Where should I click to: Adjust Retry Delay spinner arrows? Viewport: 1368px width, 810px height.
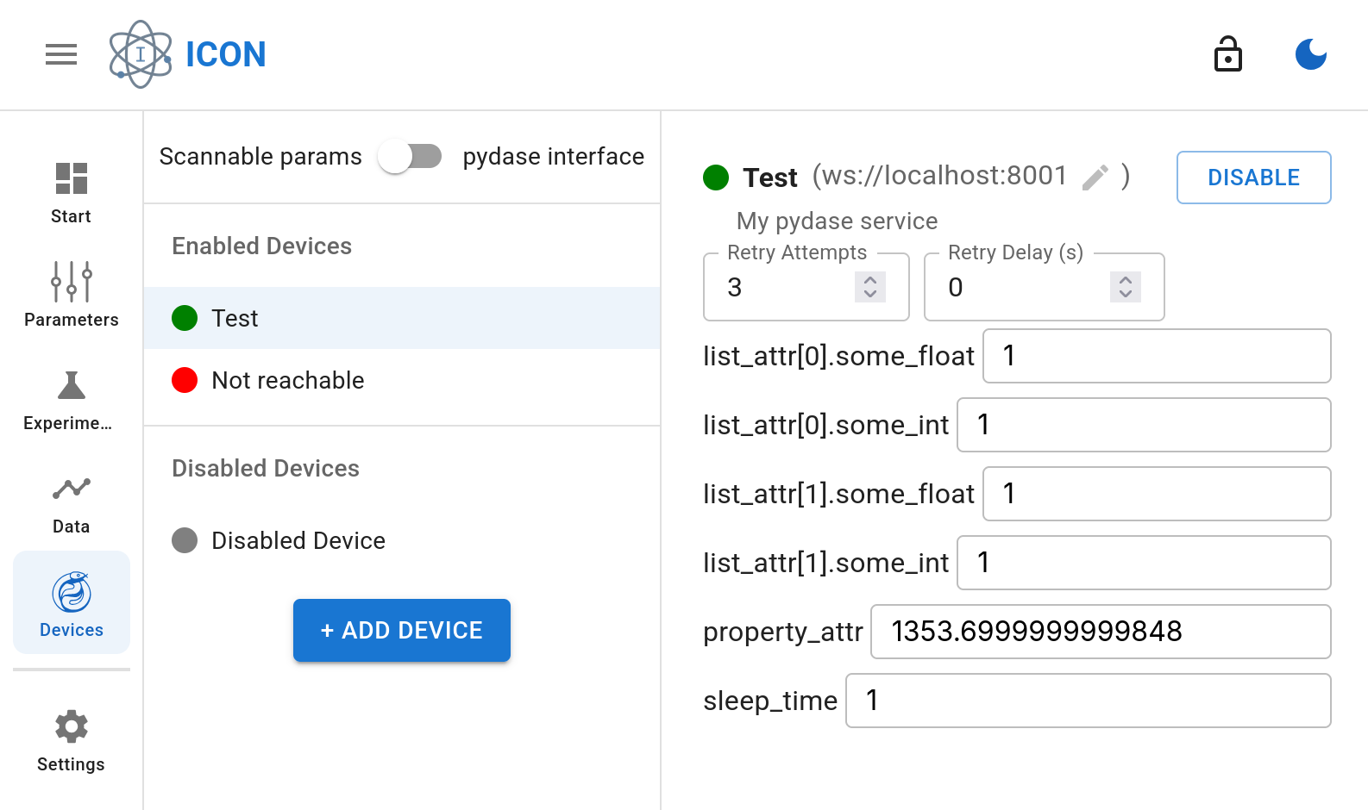pos(1125,287)
